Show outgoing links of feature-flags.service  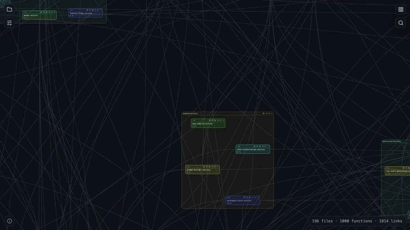pos(98,10)
